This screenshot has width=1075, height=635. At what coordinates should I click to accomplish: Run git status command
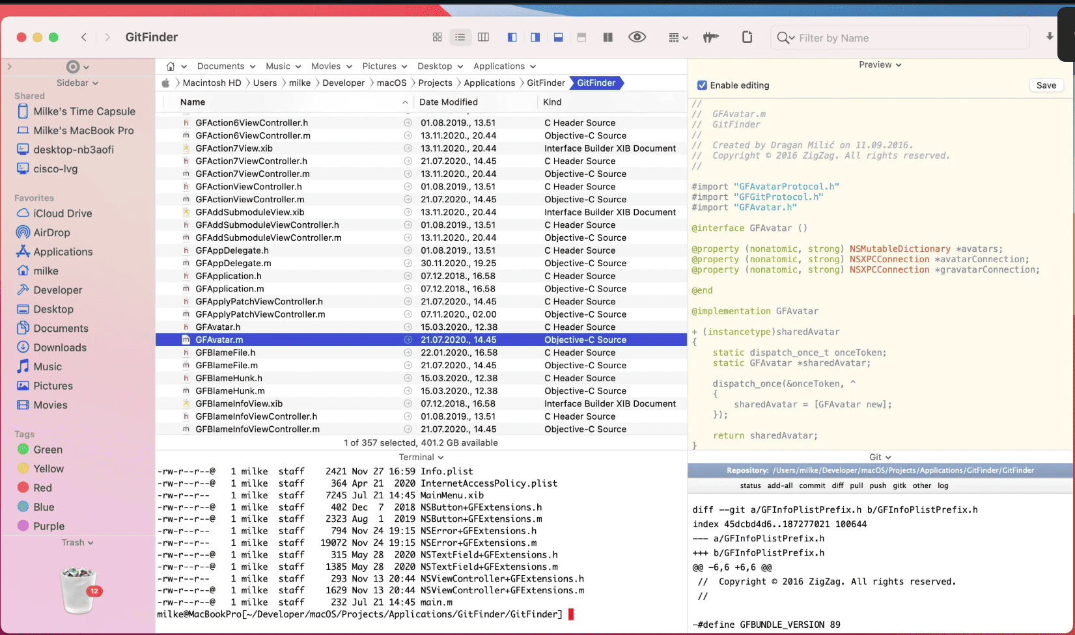coord(750,485)
